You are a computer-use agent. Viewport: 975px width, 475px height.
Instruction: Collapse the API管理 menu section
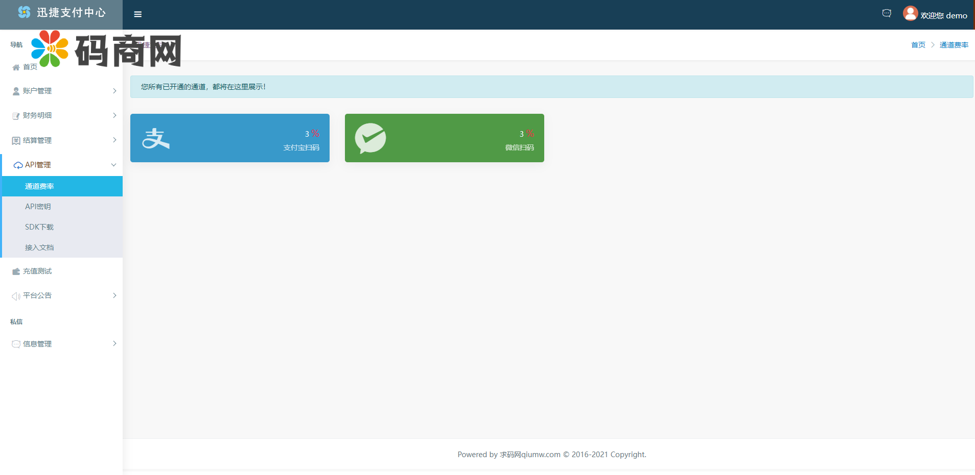tap(113, 165)
